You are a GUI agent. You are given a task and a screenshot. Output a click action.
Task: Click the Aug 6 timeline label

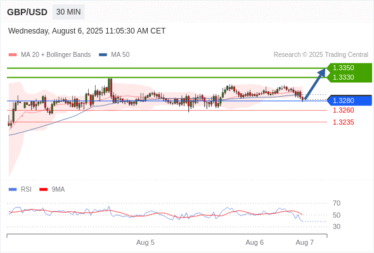click(x=254, y=242)
